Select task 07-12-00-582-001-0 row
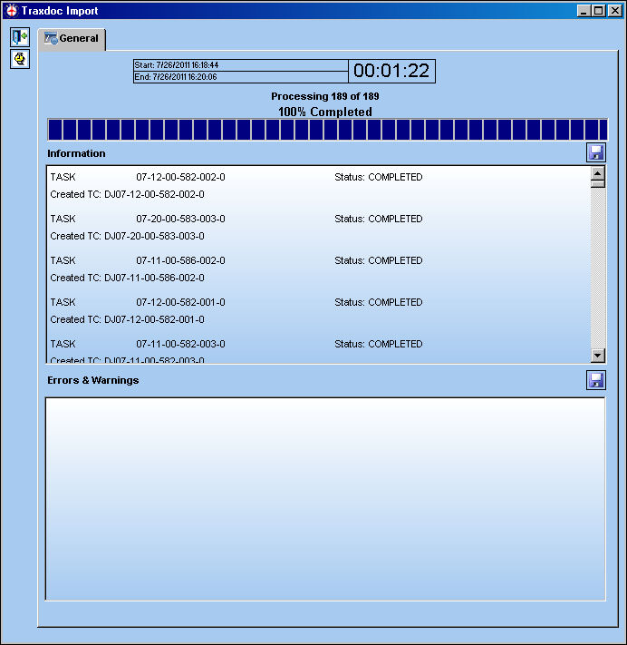This screenshot has height=645, width=627. [x=236, y=302]
